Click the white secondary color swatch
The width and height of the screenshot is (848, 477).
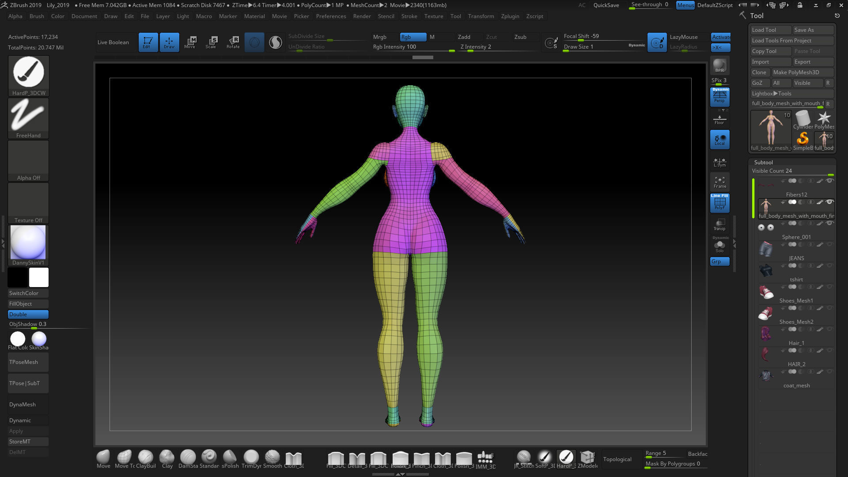(x=39, y=277)
